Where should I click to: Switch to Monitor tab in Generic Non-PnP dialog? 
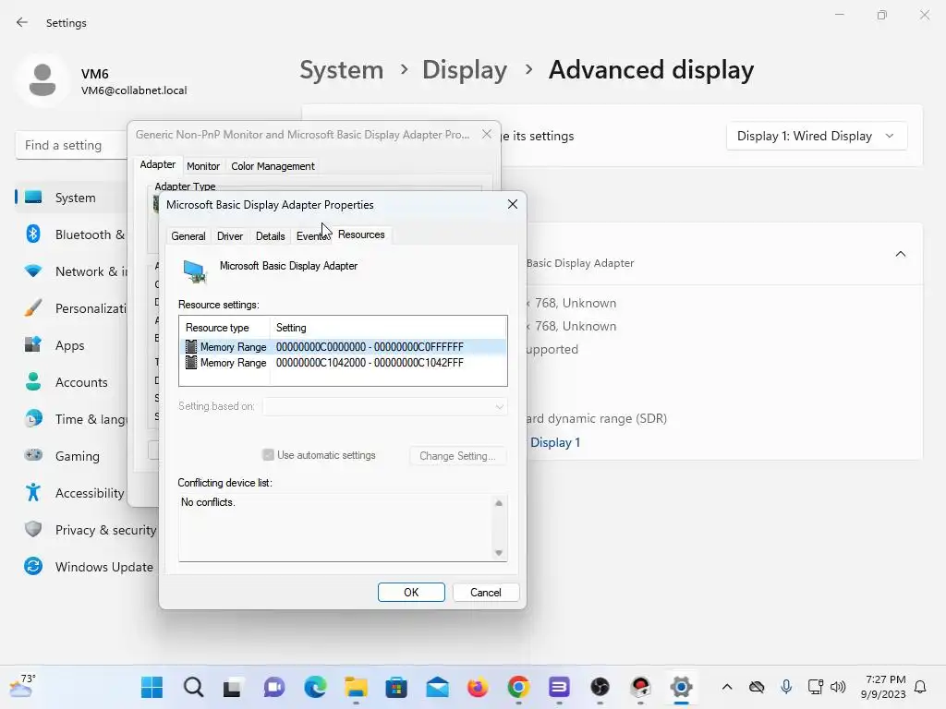pyautogui.click(x=203, y=166)
